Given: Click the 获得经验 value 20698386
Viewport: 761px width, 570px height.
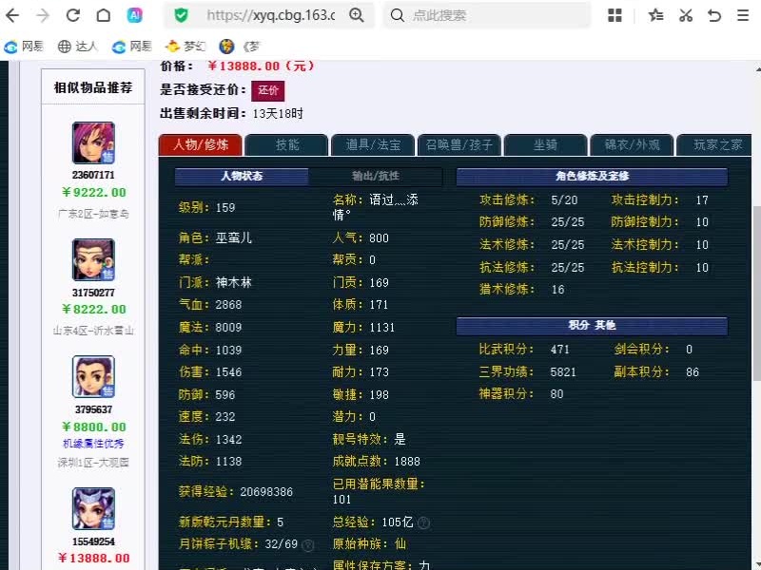Looking at the screenshot, I should 266,492.
